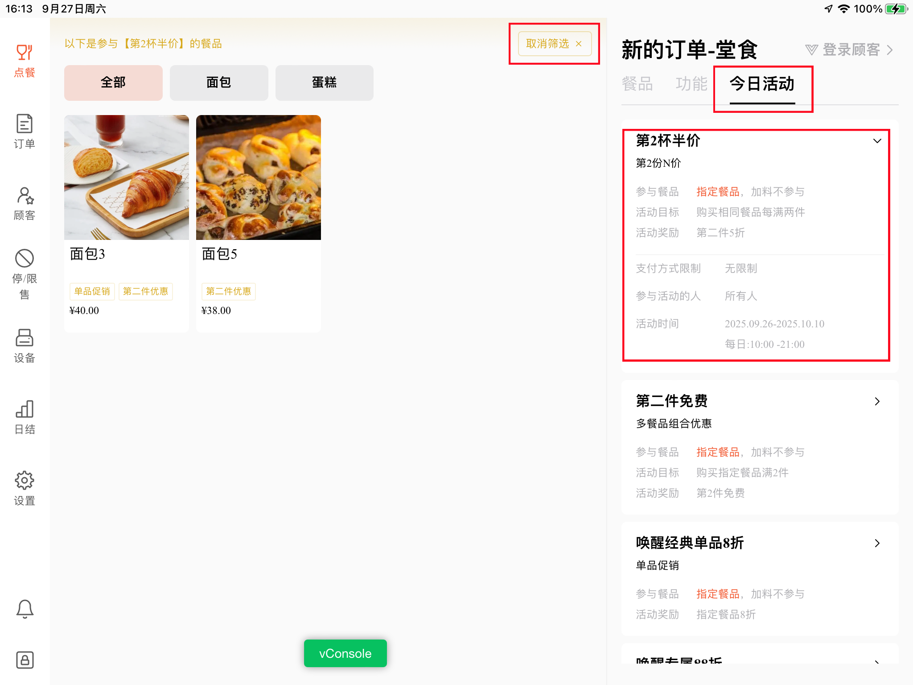The image size is (913, 685).
Task: Expand the 第二件免费 activity chevron
Action: pos(877,401)
